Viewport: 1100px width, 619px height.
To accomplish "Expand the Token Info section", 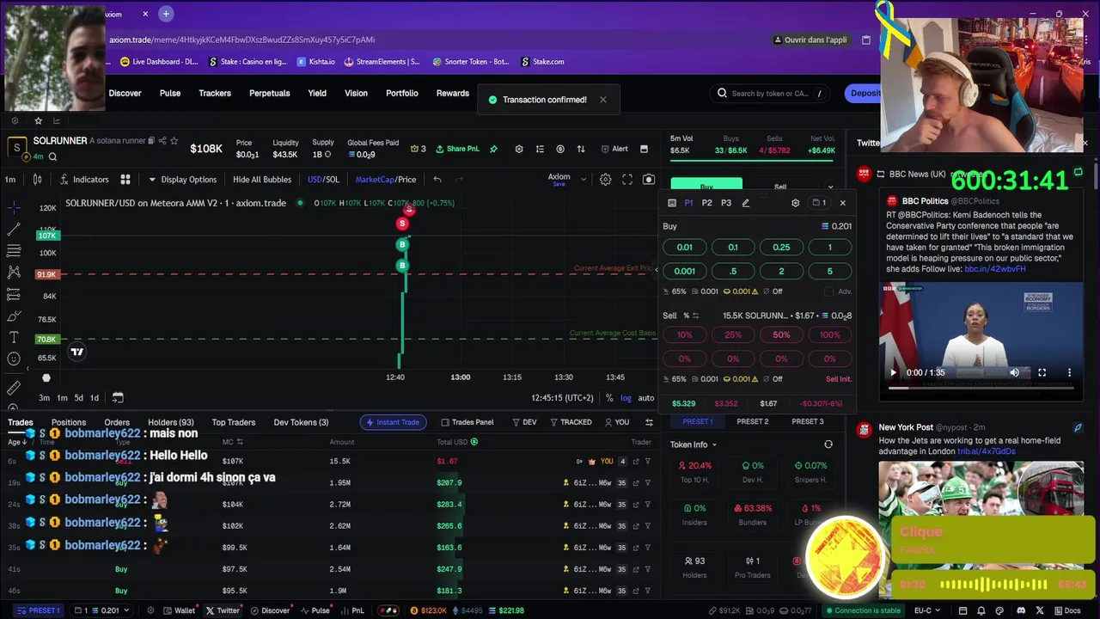I will pyautogui.click(x=694, y=444).
